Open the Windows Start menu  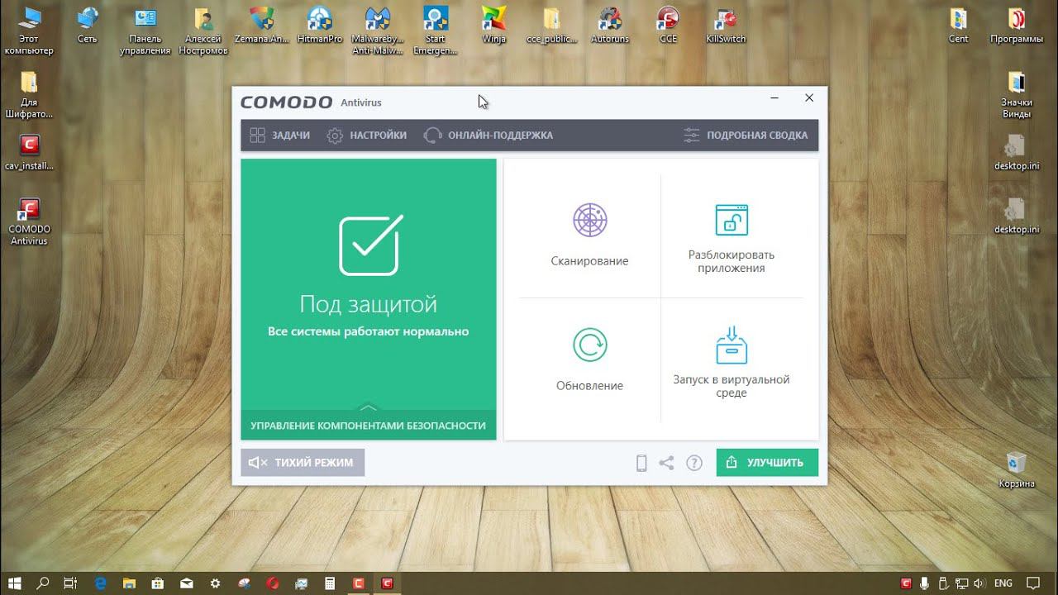[15, 583]
